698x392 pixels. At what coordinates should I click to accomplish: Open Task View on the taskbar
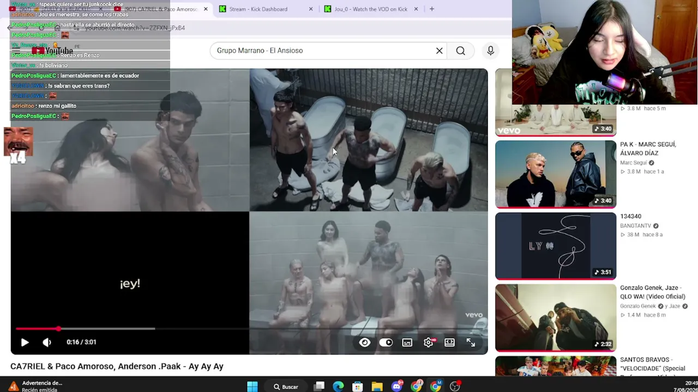(x=320, y=387)
